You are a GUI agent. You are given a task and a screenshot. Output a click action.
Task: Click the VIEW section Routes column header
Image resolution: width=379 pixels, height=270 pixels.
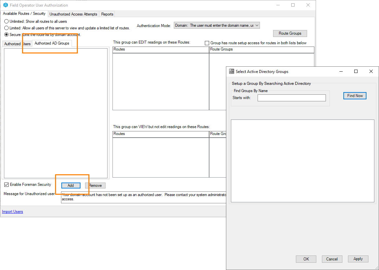[161, 134]
